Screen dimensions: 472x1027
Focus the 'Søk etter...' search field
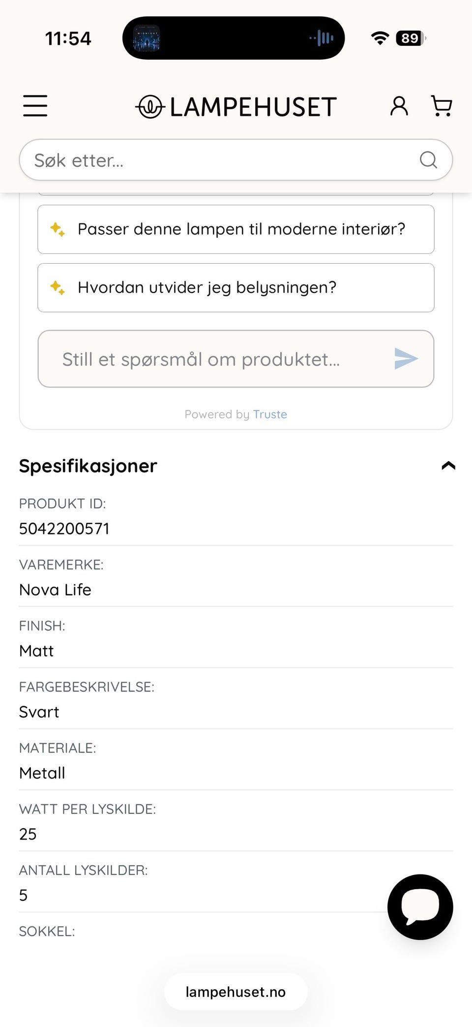click(236, 159)
